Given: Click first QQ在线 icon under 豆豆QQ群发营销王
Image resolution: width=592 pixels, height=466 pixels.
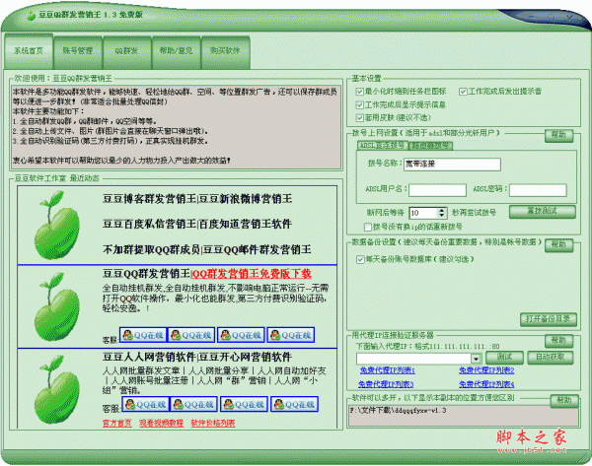Looking at the screenshot, I should (x=143, y=335).
